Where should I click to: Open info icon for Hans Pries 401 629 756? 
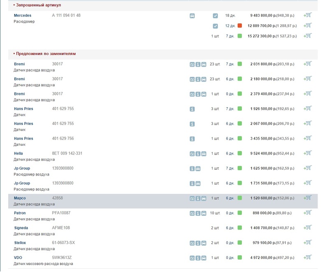point(192,139)
